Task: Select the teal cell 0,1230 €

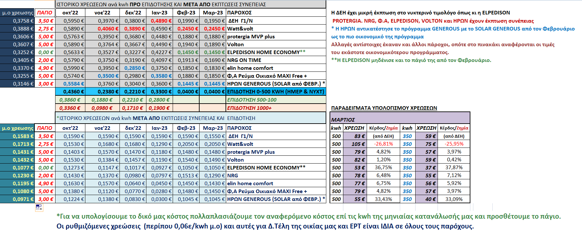Action: (x=17, y=175)
